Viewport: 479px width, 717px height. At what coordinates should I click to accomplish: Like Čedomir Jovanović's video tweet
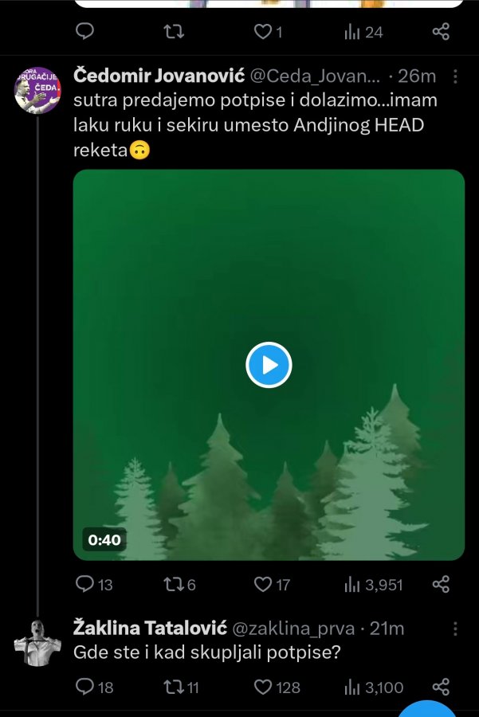click(x=263, y=585)
